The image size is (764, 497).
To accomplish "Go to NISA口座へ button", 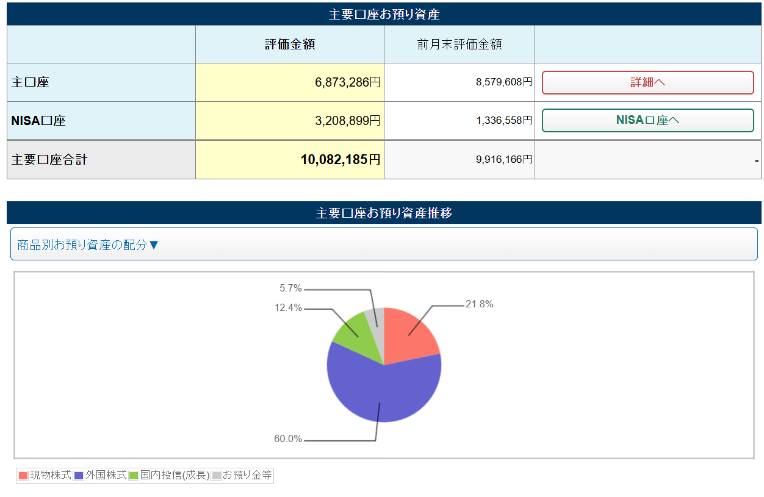I will click(x=647, y=120).
